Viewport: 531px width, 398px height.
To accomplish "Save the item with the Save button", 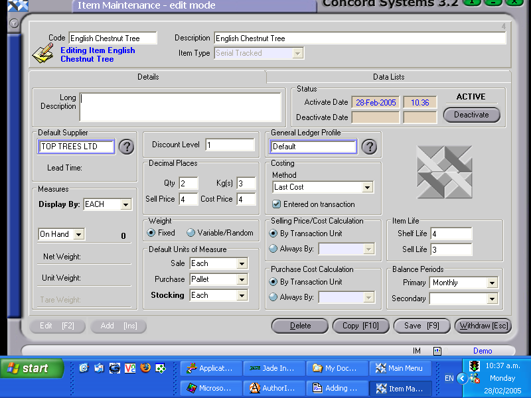I will (x=421, y=326).
